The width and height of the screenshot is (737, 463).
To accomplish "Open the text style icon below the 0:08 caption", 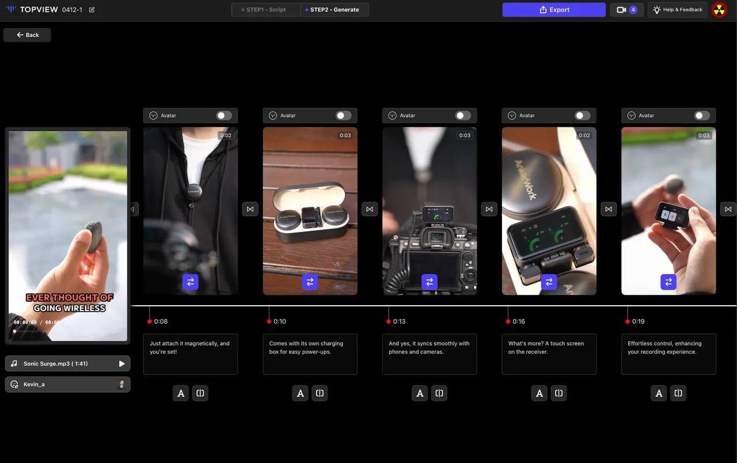I will point(179,392).
